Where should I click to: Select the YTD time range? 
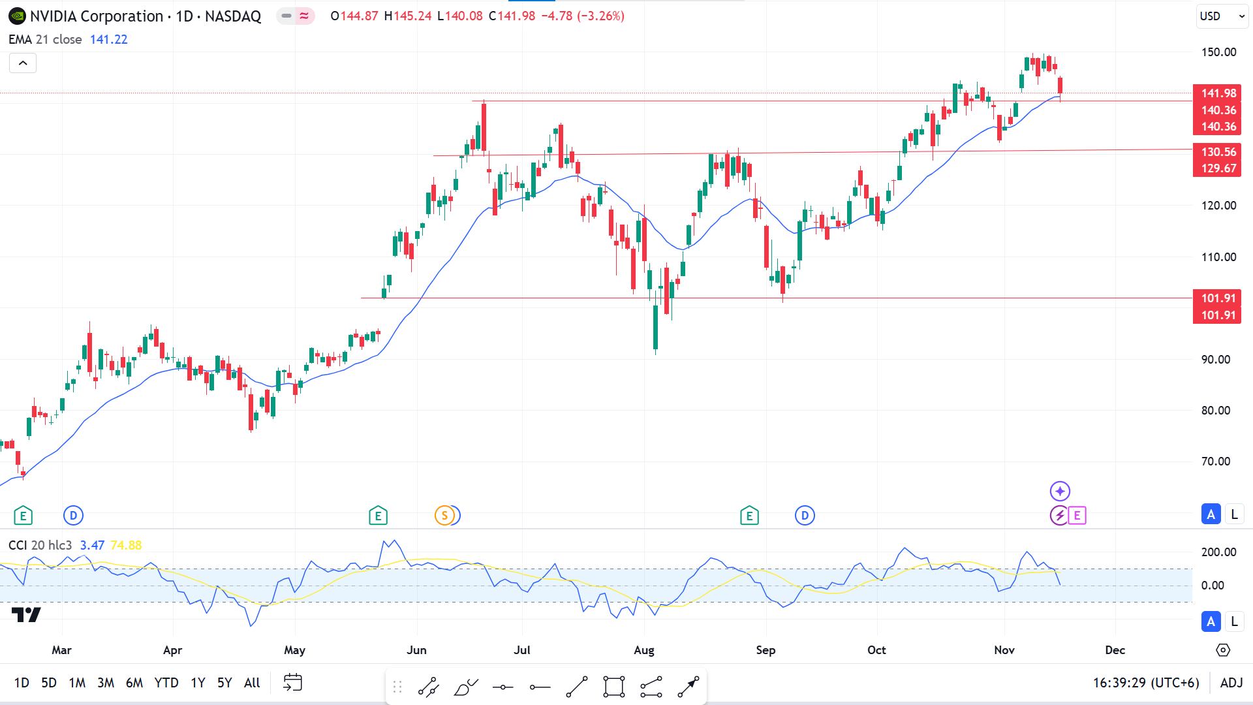point(166,683)
